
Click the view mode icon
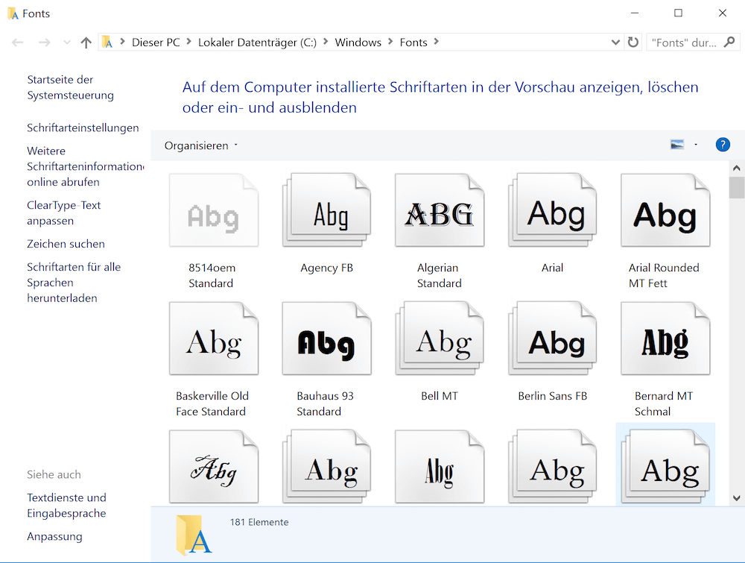click(677, 145)
